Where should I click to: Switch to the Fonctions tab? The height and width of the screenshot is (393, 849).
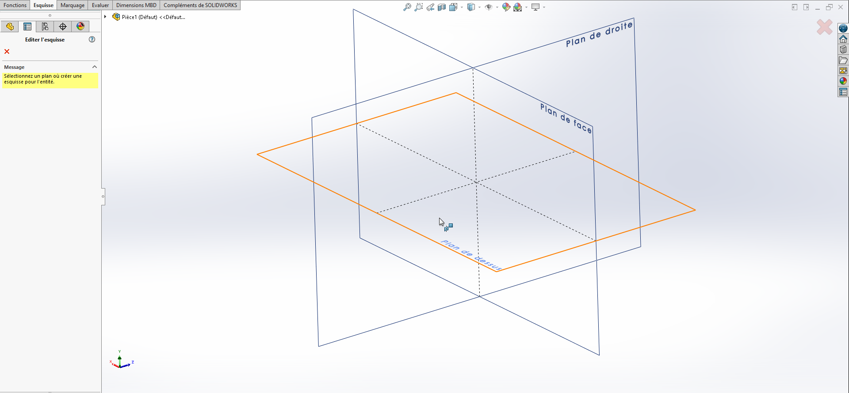click(x=15, y=5)
